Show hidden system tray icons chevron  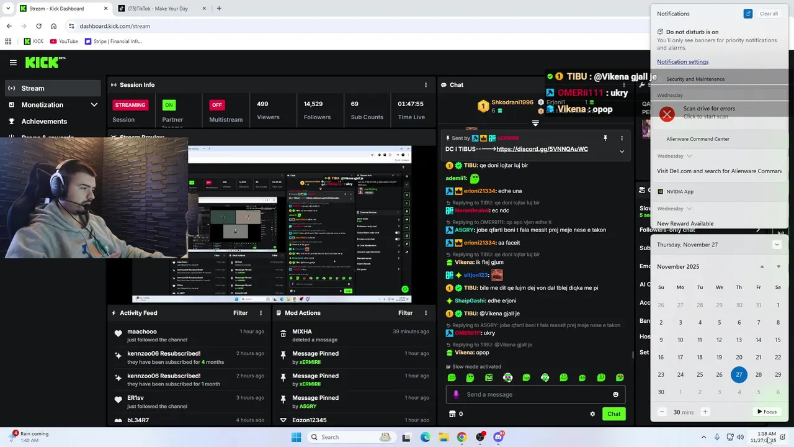pos(703,437)
